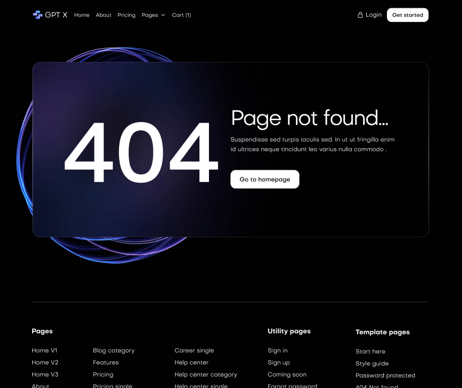The height and width of the screenshot is (388, 462).
Task: Open Blog category footer link
Action: click(114, 351)
